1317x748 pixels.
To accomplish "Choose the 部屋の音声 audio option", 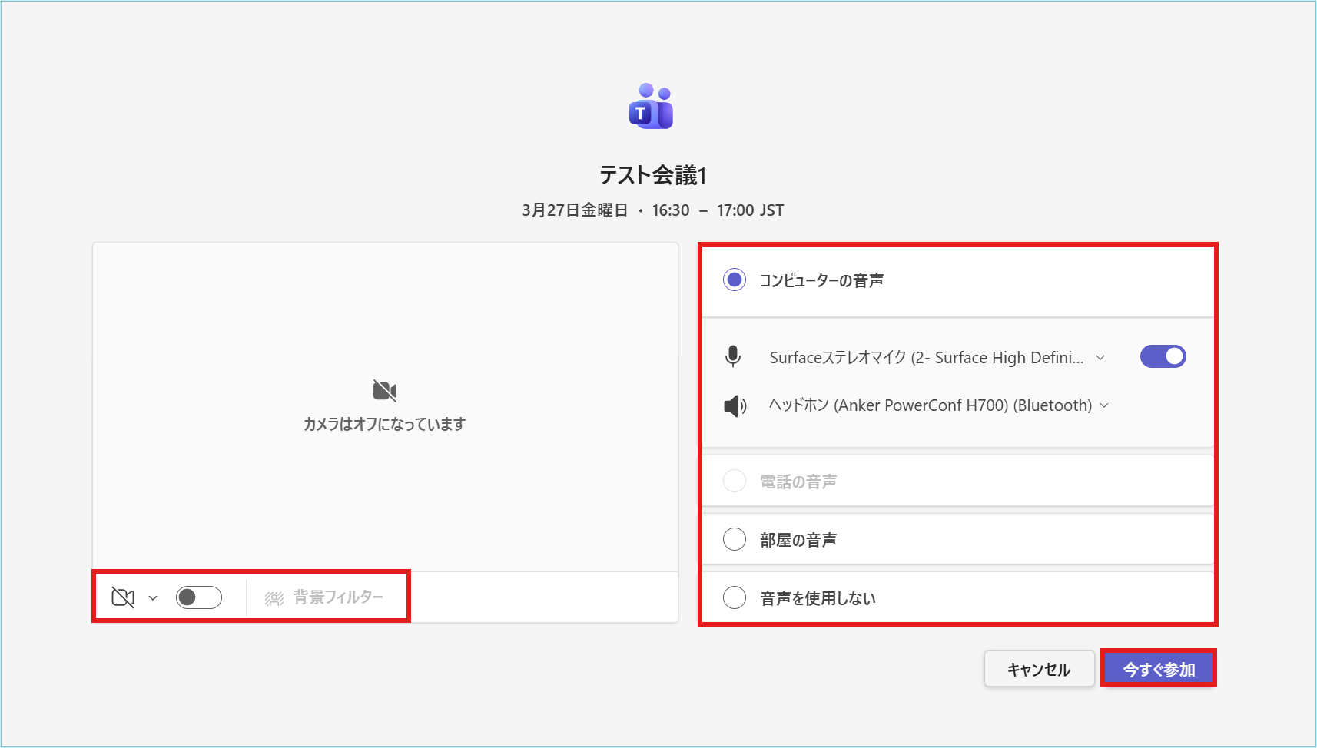I will click(x=735, y=540).
